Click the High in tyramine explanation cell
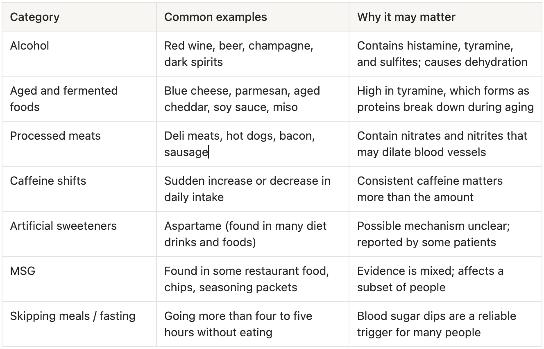Screen dimensions: 544x349 tap(446, 99)
